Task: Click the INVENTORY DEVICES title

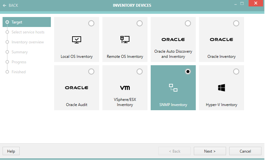Action: coord(132,5)
